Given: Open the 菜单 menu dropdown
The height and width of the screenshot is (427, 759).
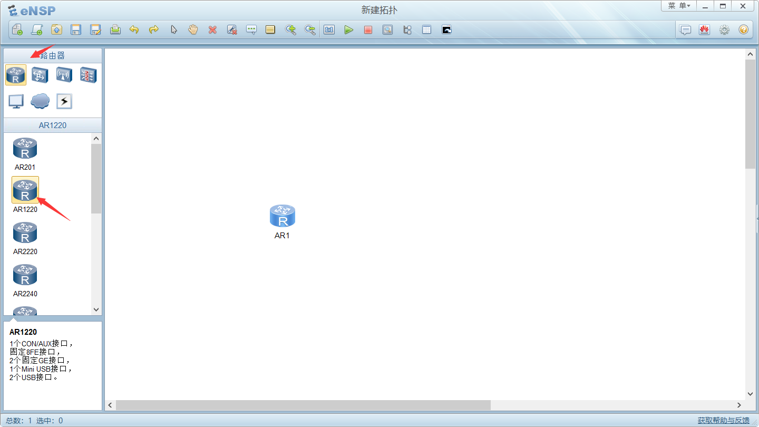Looking at the screenshot, I should (679, 6).
